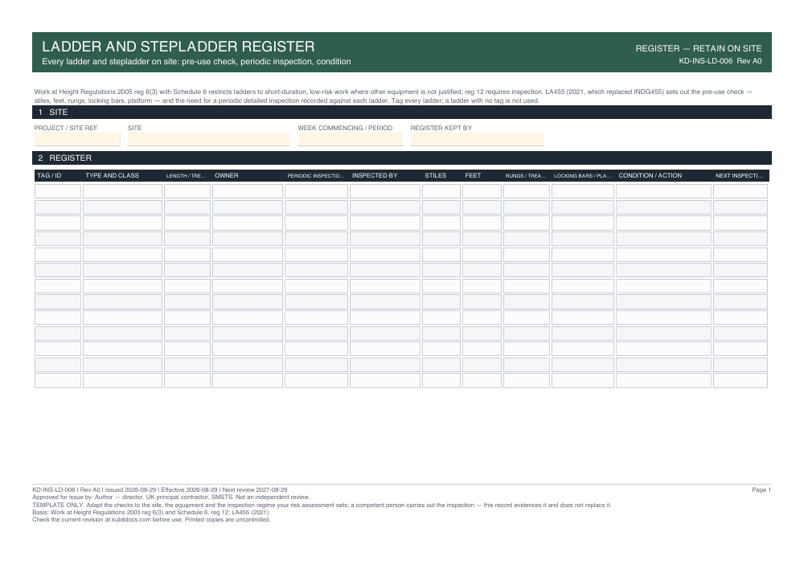Click the TAG / ID column header
The image size is (804, 569).
point(49,175)
